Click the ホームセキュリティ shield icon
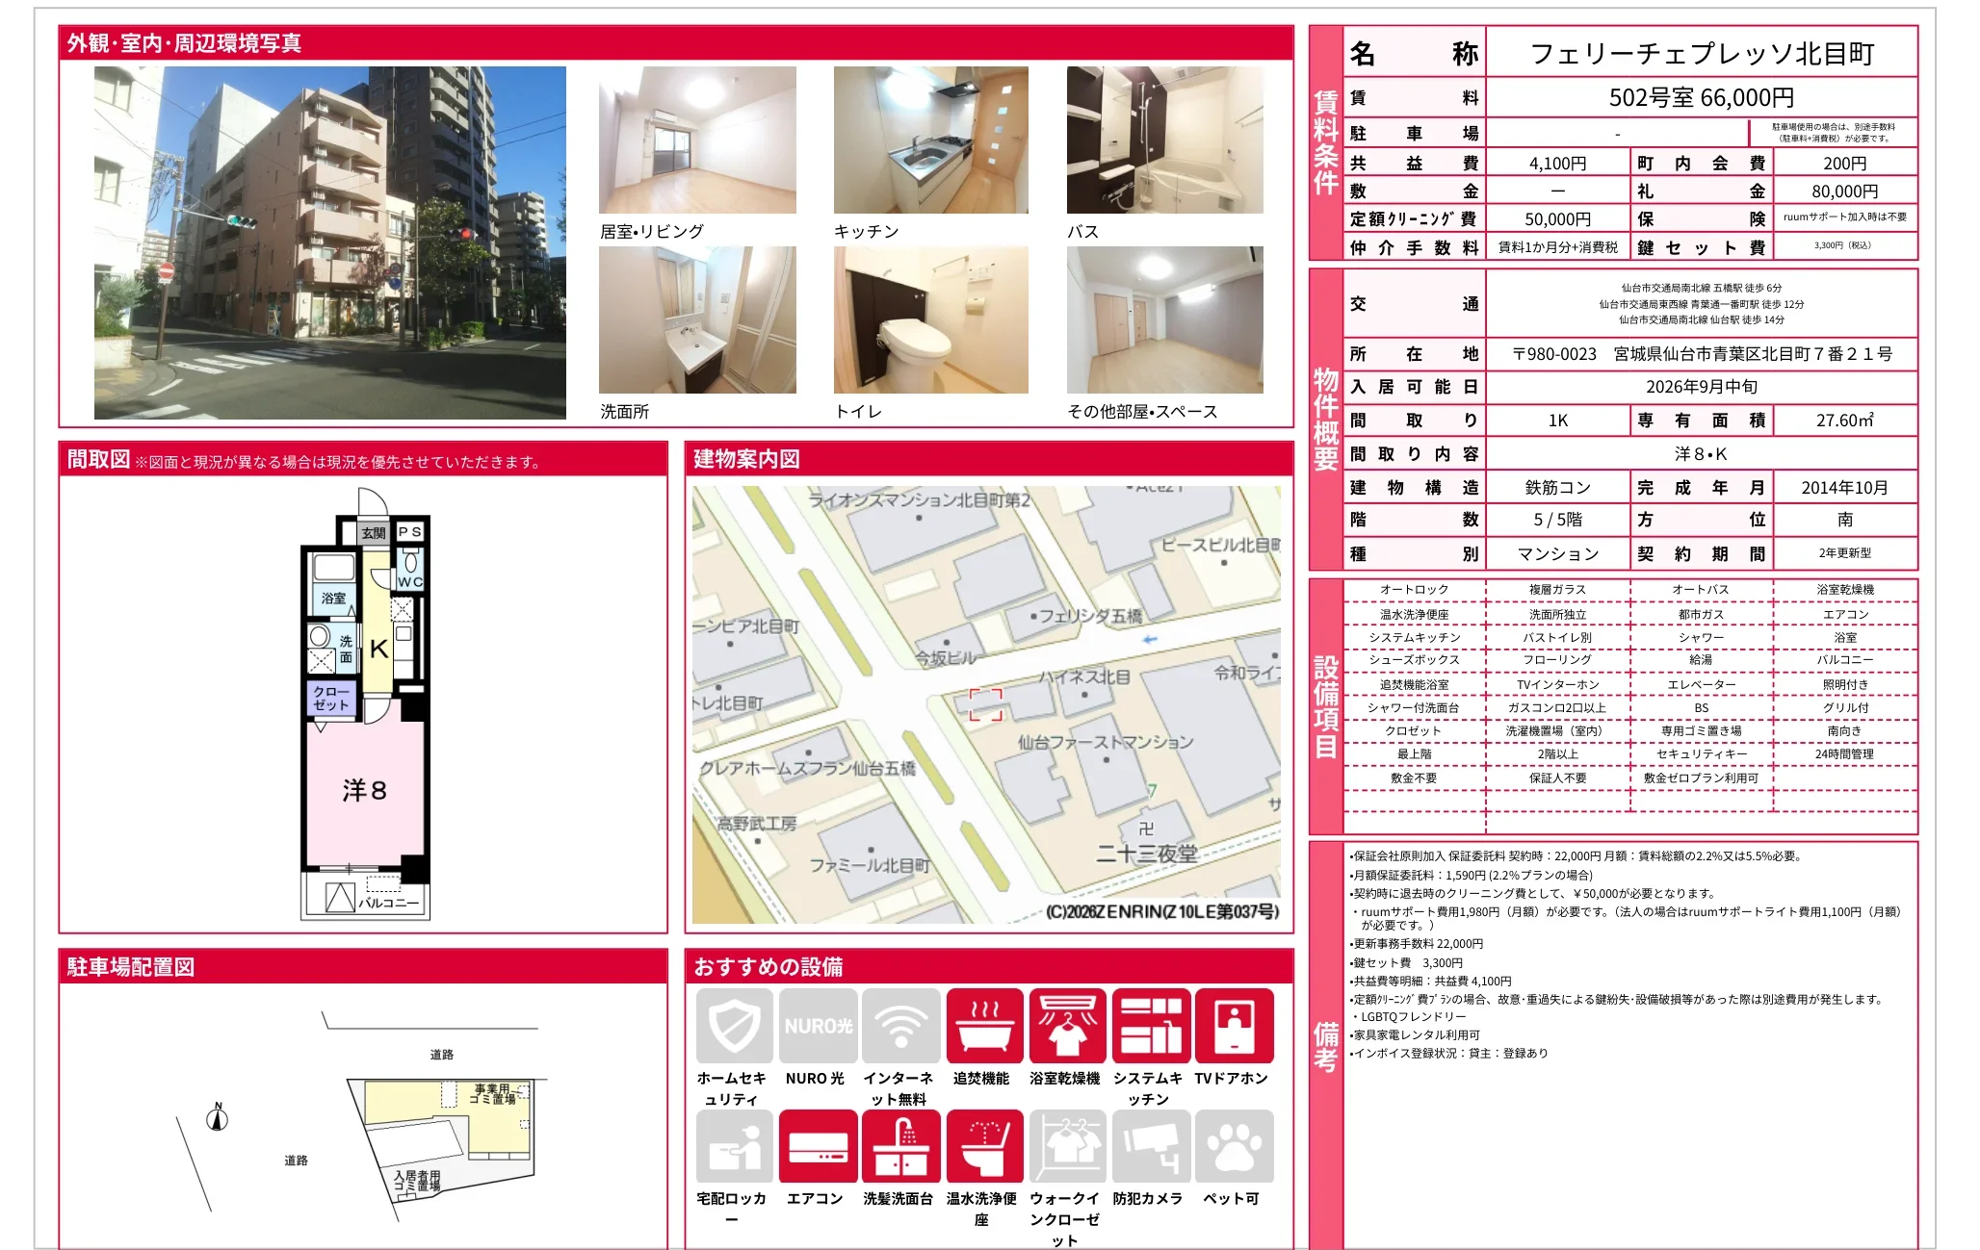 (735, 1026)
